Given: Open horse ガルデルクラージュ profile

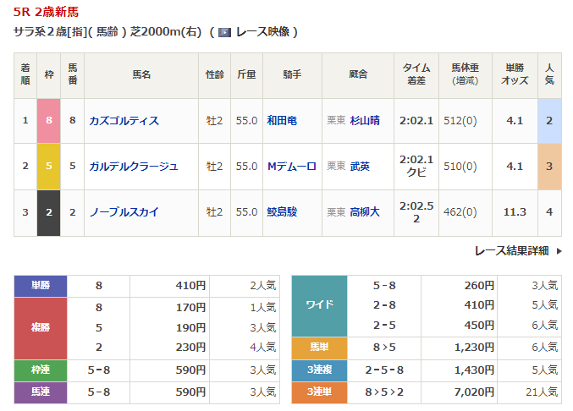Looking at the screenshot, I should tap(134, 167).
